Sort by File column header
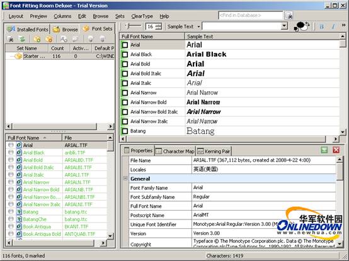 [x=84, y=138]
